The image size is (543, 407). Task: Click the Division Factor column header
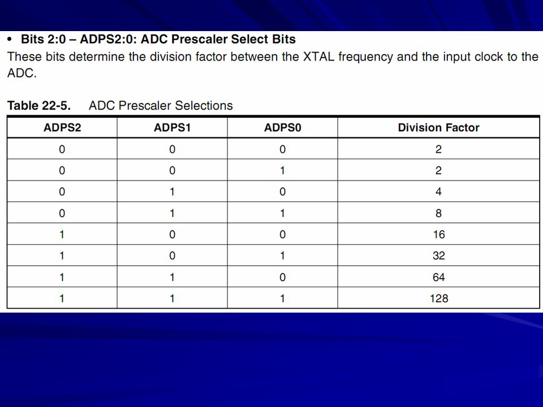[439, 128]
